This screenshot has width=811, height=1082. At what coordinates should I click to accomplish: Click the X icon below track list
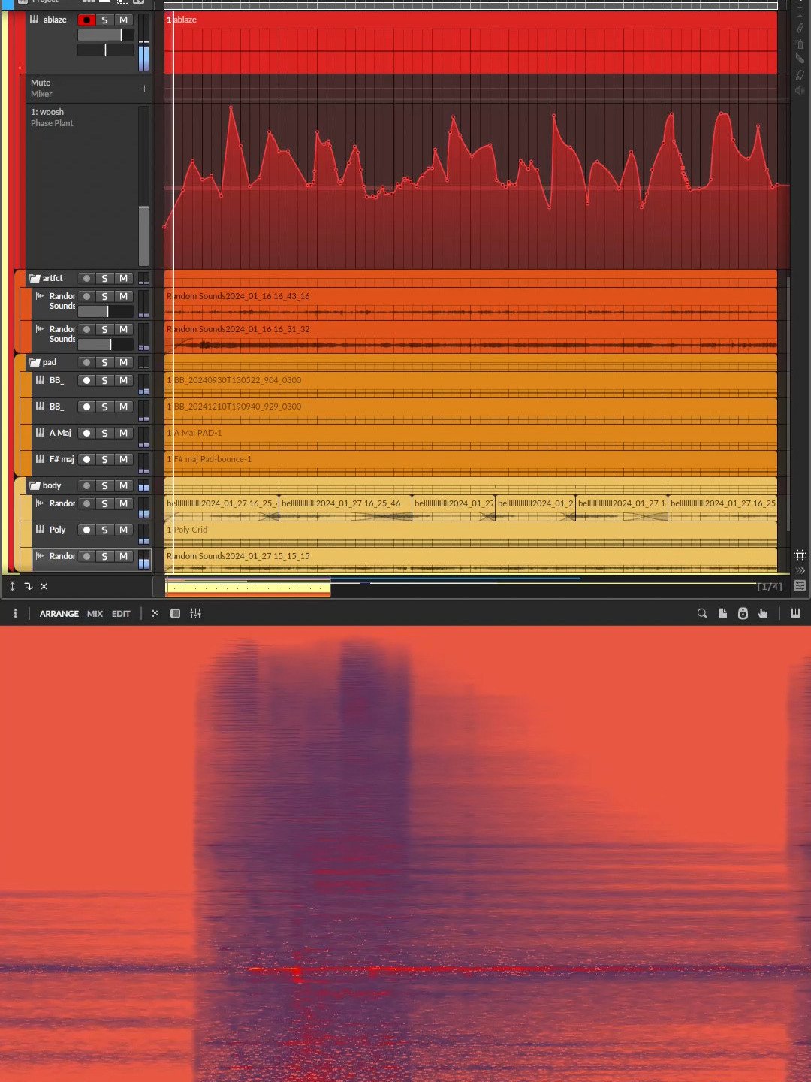(44, 586)
